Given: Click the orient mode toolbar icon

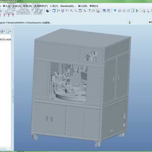Looking at the screenshot, I should pyautogui.click(x=67, y=11).
